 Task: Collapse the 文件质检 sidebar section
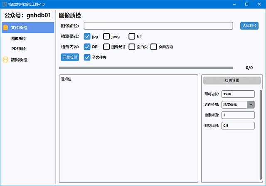19,28
